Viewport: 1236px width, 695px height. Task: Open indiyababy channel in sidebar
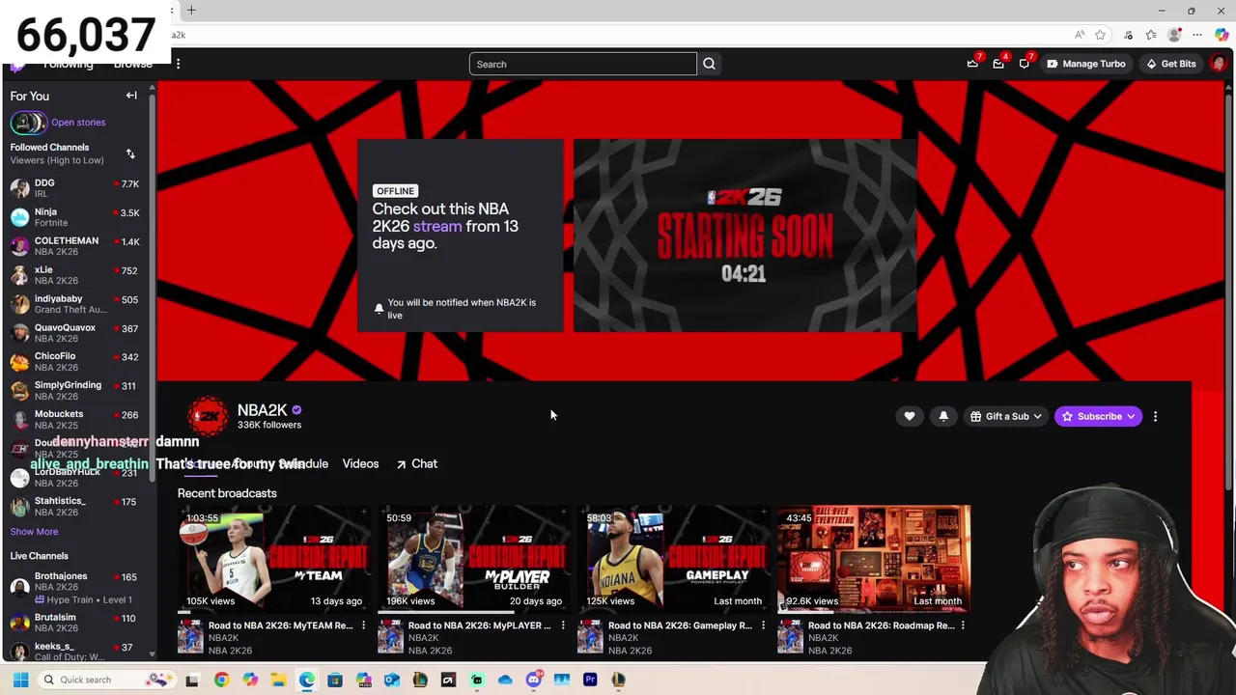(x=75, y=304)
